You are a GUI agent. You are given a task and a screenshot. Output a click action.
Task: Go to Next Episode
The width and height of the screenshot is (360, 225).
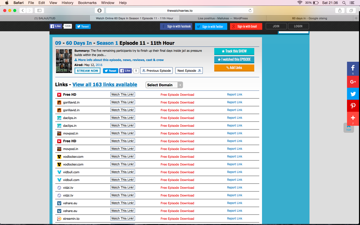(x=189, y=71)
